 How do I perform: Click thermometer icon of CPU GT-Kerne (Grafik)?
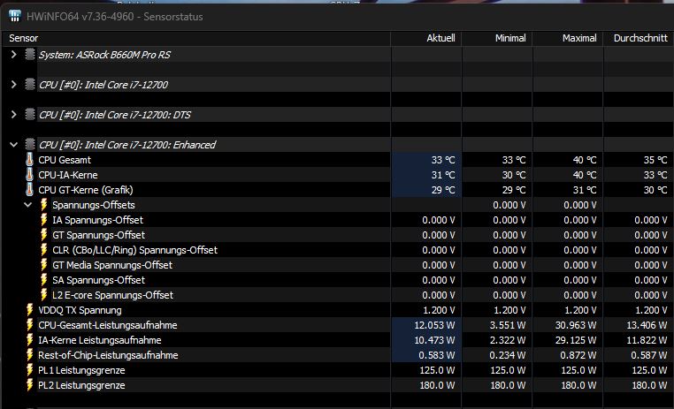(29, 190)
